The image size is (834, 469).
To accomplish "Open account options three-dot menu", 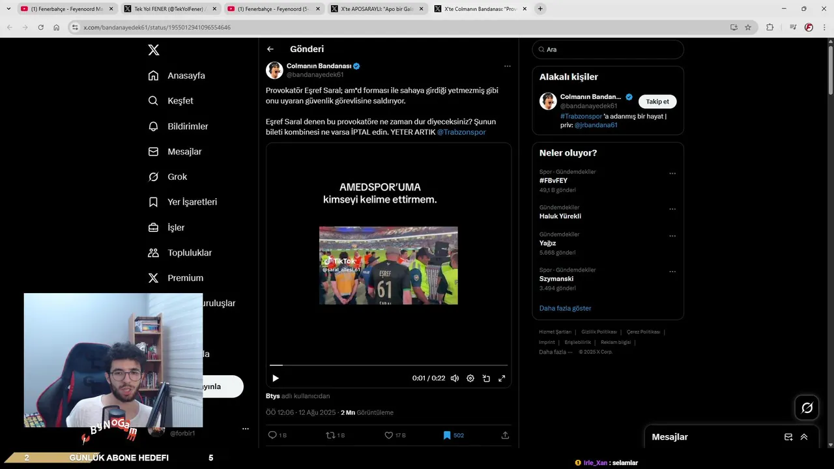I will 246,429.
